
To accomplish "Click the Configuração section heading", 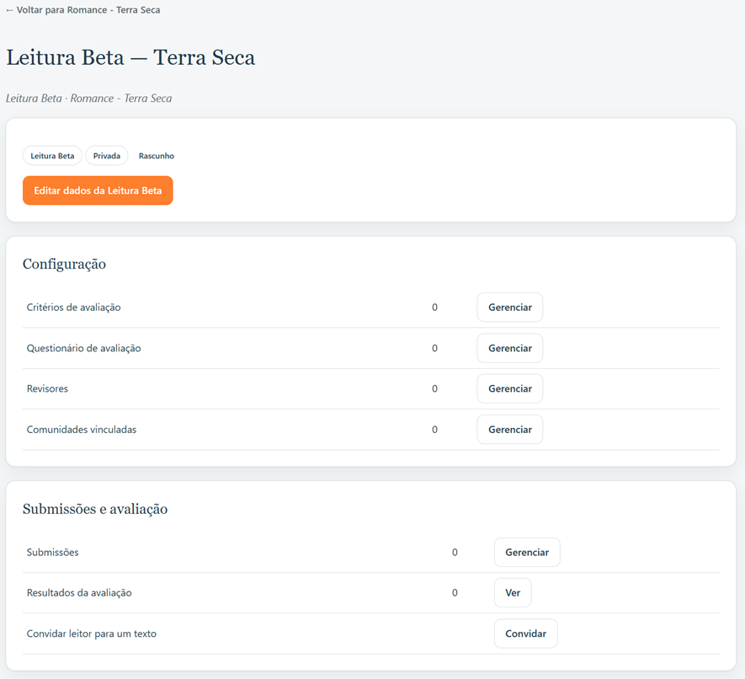I will [x=64, y=264].
